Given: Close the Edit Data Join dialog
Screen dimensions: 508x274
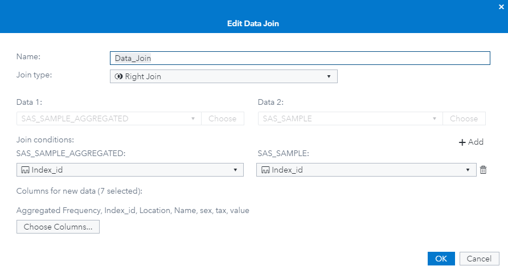Looking at the screenshot, I should 501,7.
